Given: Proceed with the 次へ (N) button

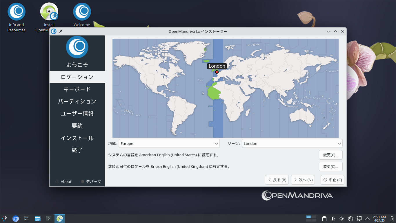Looking at the screenshot, I should click(303, 180).
